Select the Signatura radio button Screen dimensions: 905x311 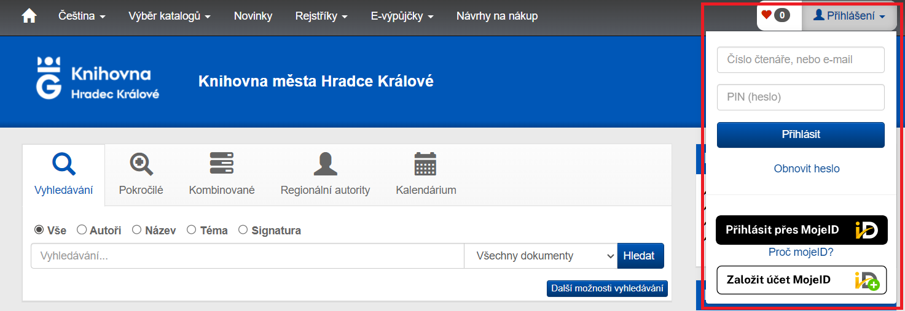tap(243, 230)
